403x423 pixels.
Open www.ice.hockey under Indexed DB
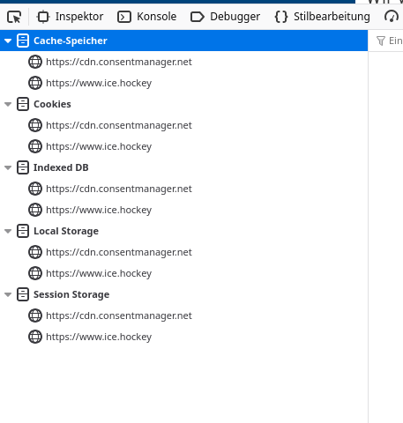coord(99,210)
